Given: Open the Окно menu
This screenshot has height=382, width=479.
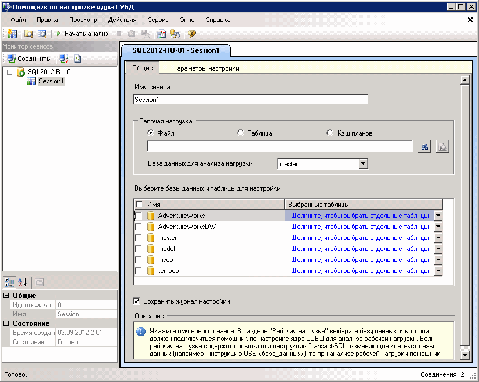Looking at the screenshot, I should click(x=187, y=20).
